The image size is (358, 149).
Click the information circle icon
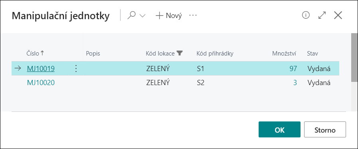click(x=305, y=15)
